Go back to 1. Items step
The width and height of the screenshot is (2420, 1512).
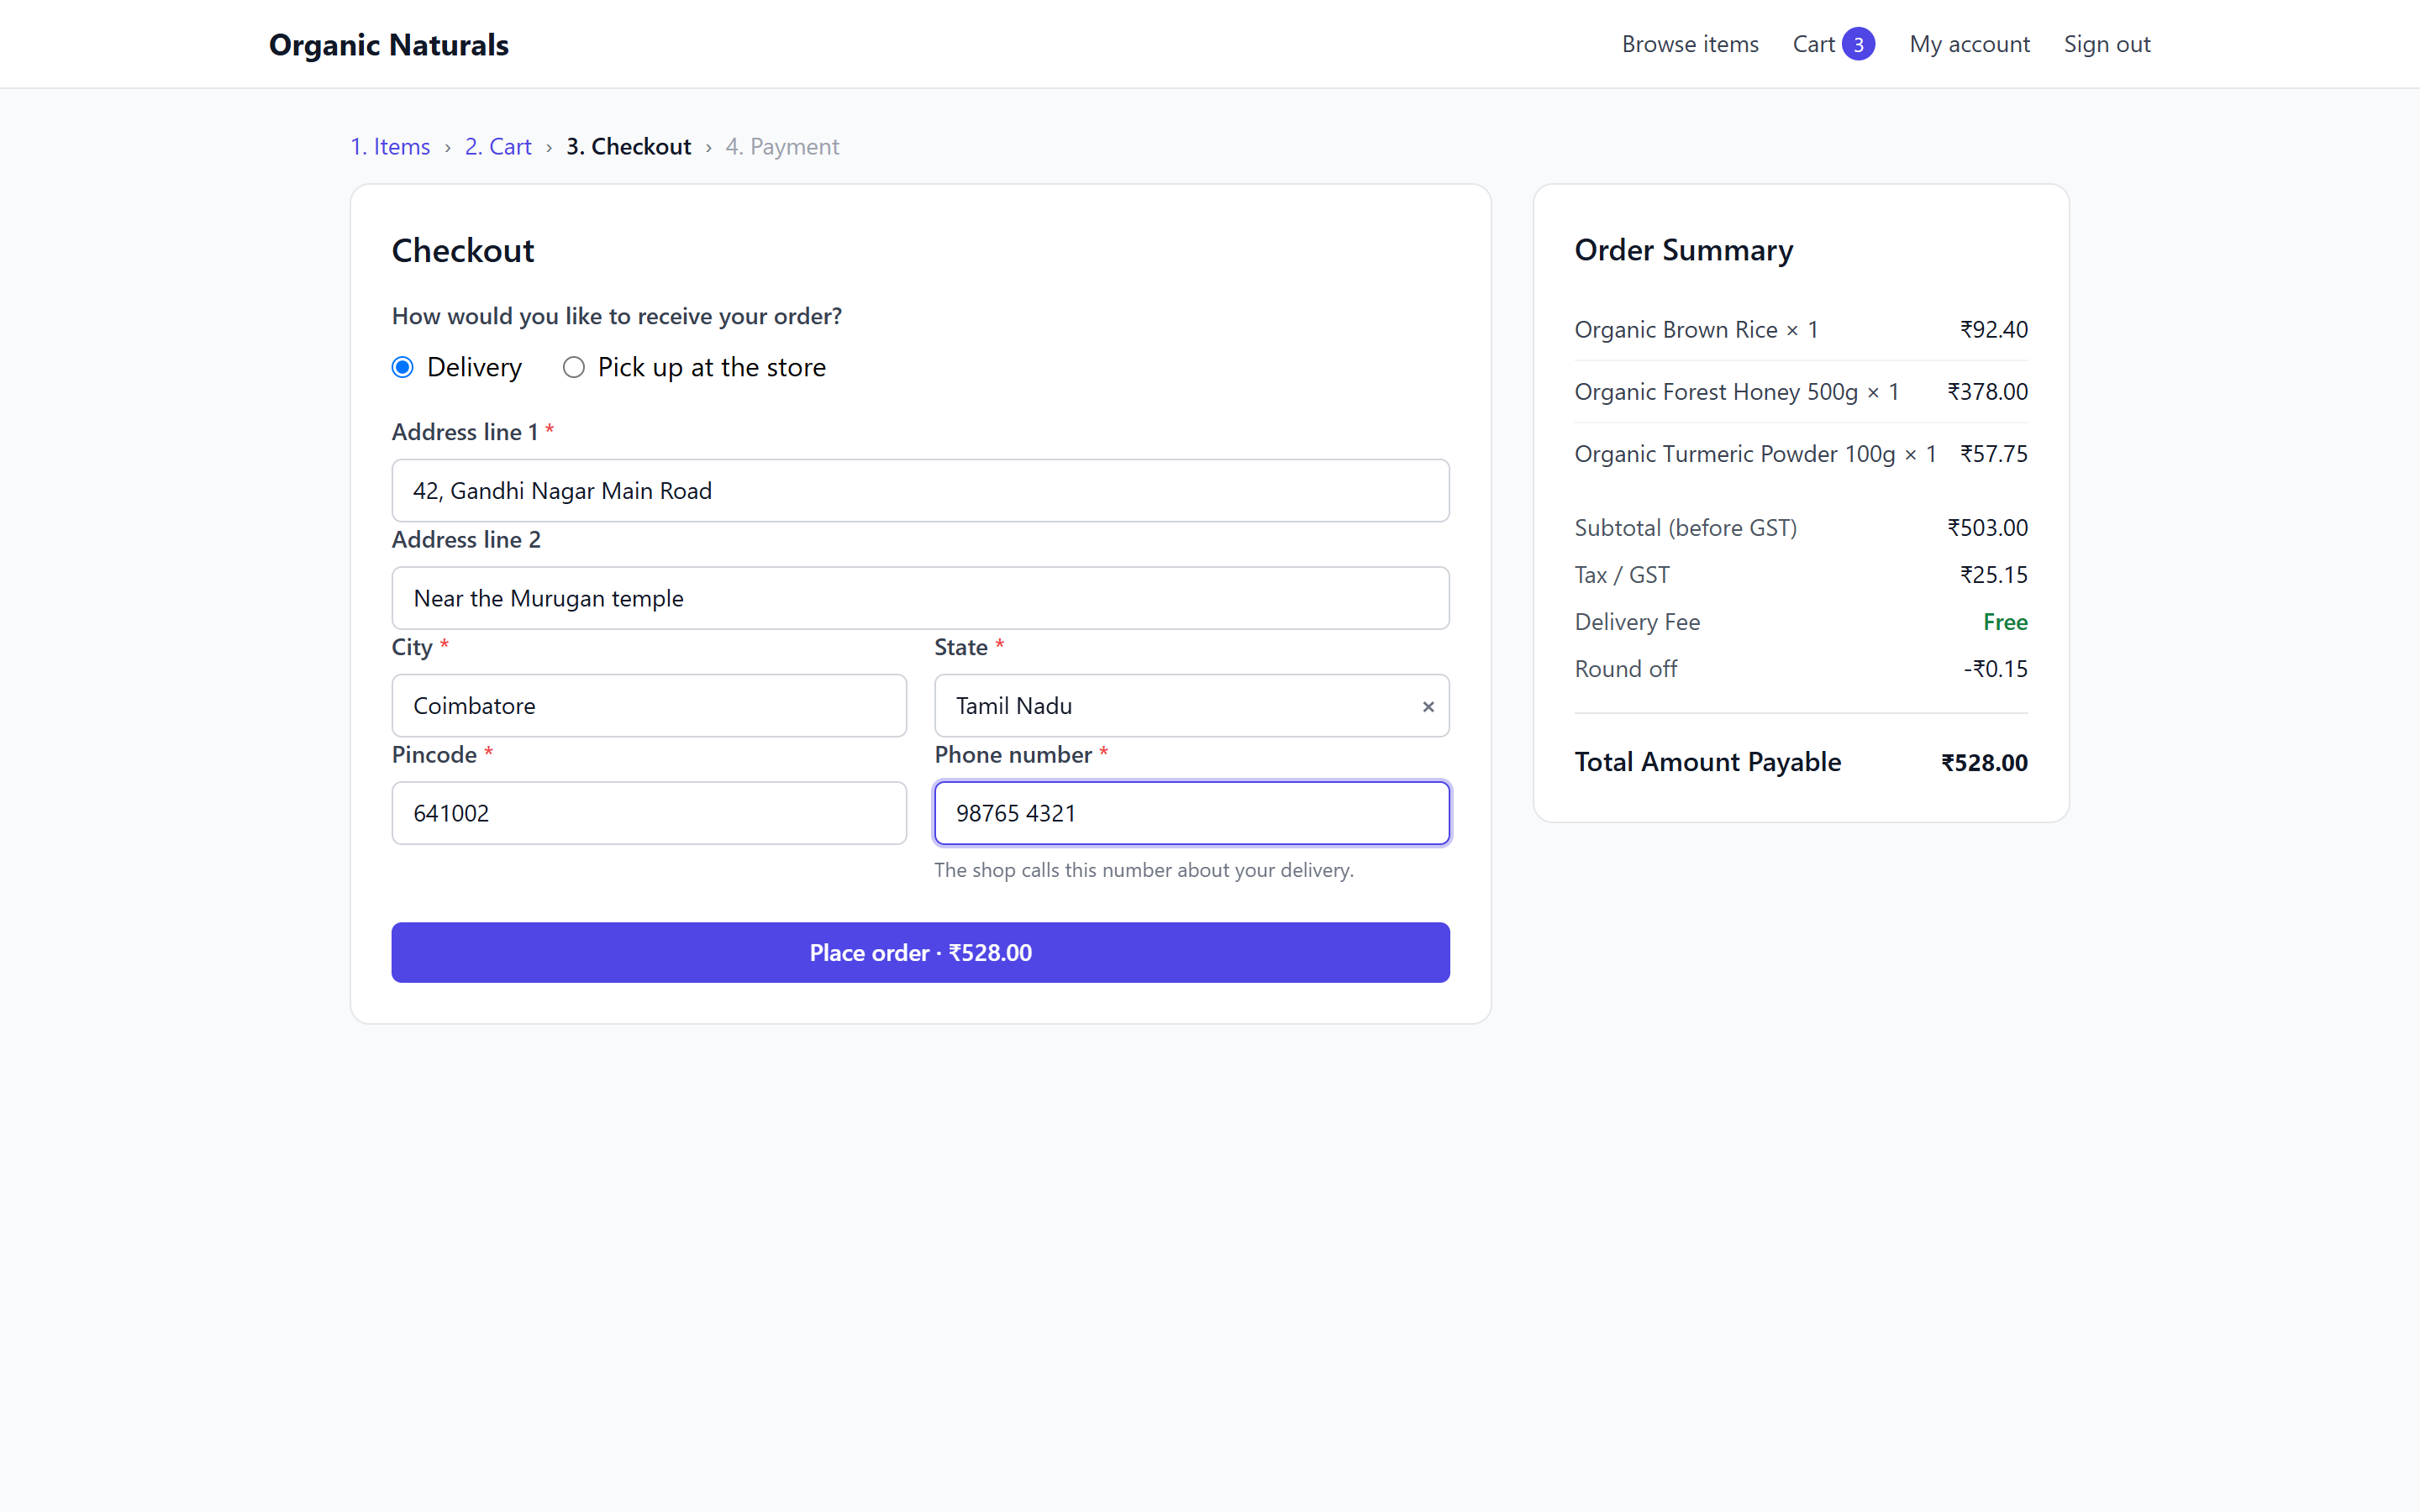(x=390, y=146)
